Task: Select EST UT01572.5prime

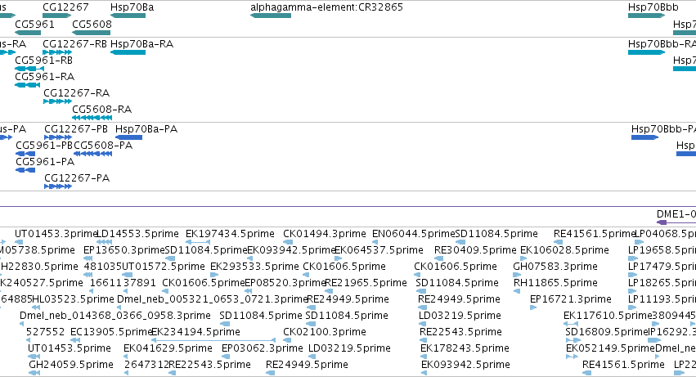Action: coord(164,267)
